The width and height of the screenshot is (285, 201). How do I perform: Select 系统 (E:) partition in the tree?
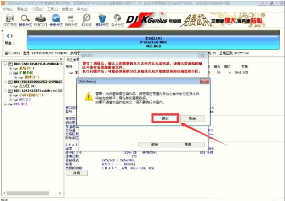point(26,68)
